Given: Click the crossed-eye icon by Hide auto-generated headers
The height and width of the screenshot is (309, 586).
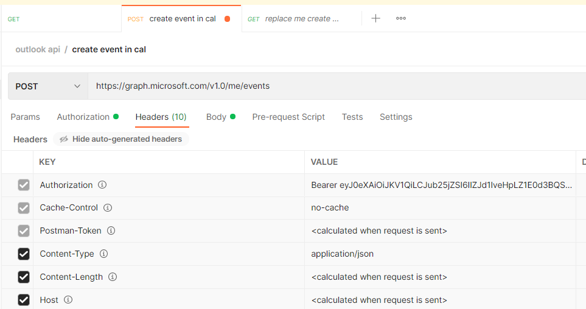Looking at the screenshot, I should pyautogui.click(x=64, y=139).
